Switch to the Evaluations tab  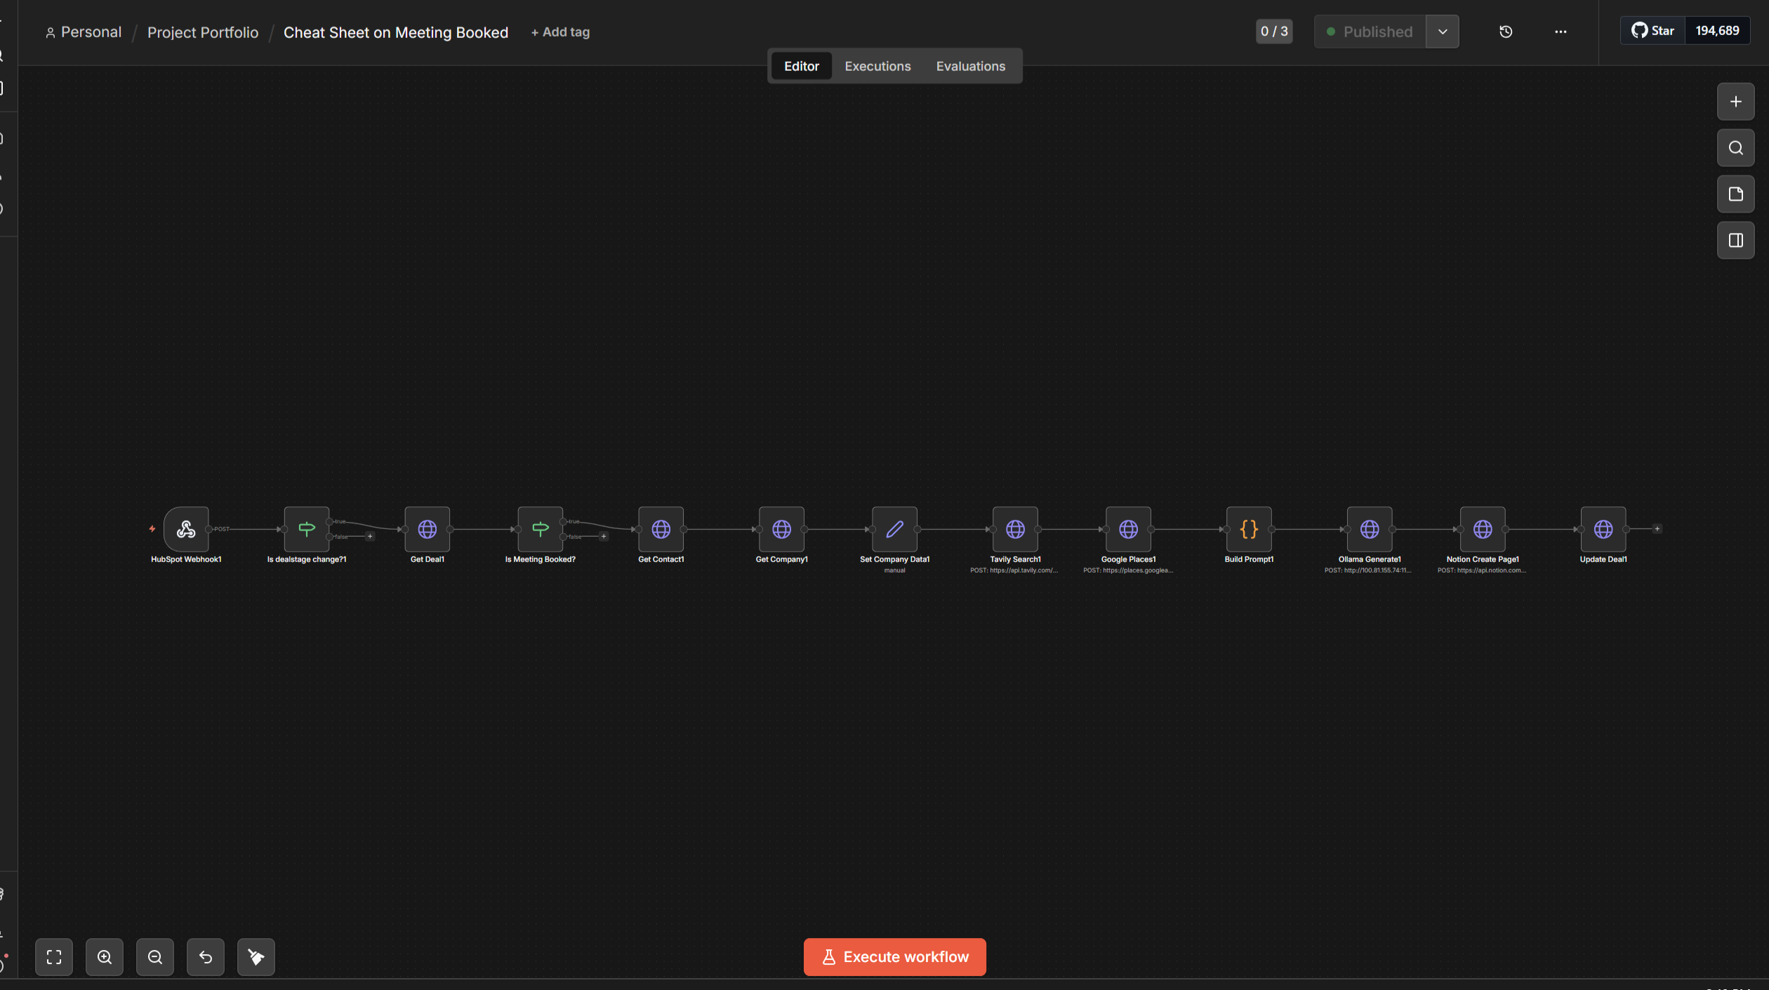click(x=971, y=66)
